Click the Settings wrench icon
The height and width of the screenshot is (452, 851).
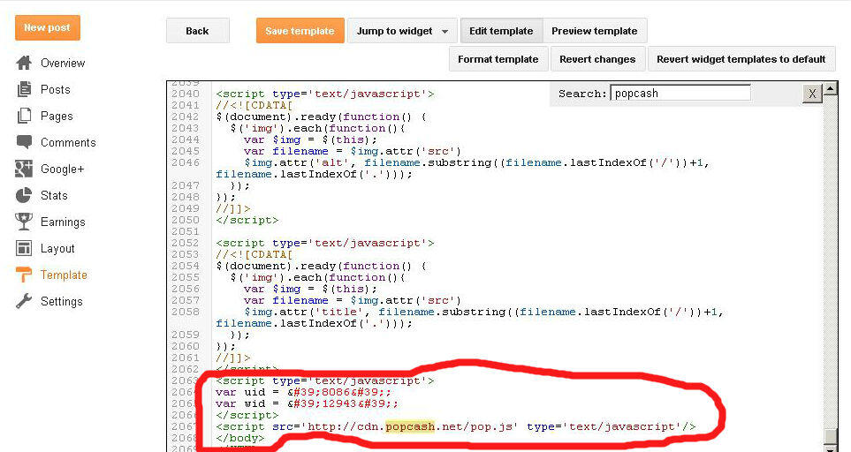(x=24, y=301)
